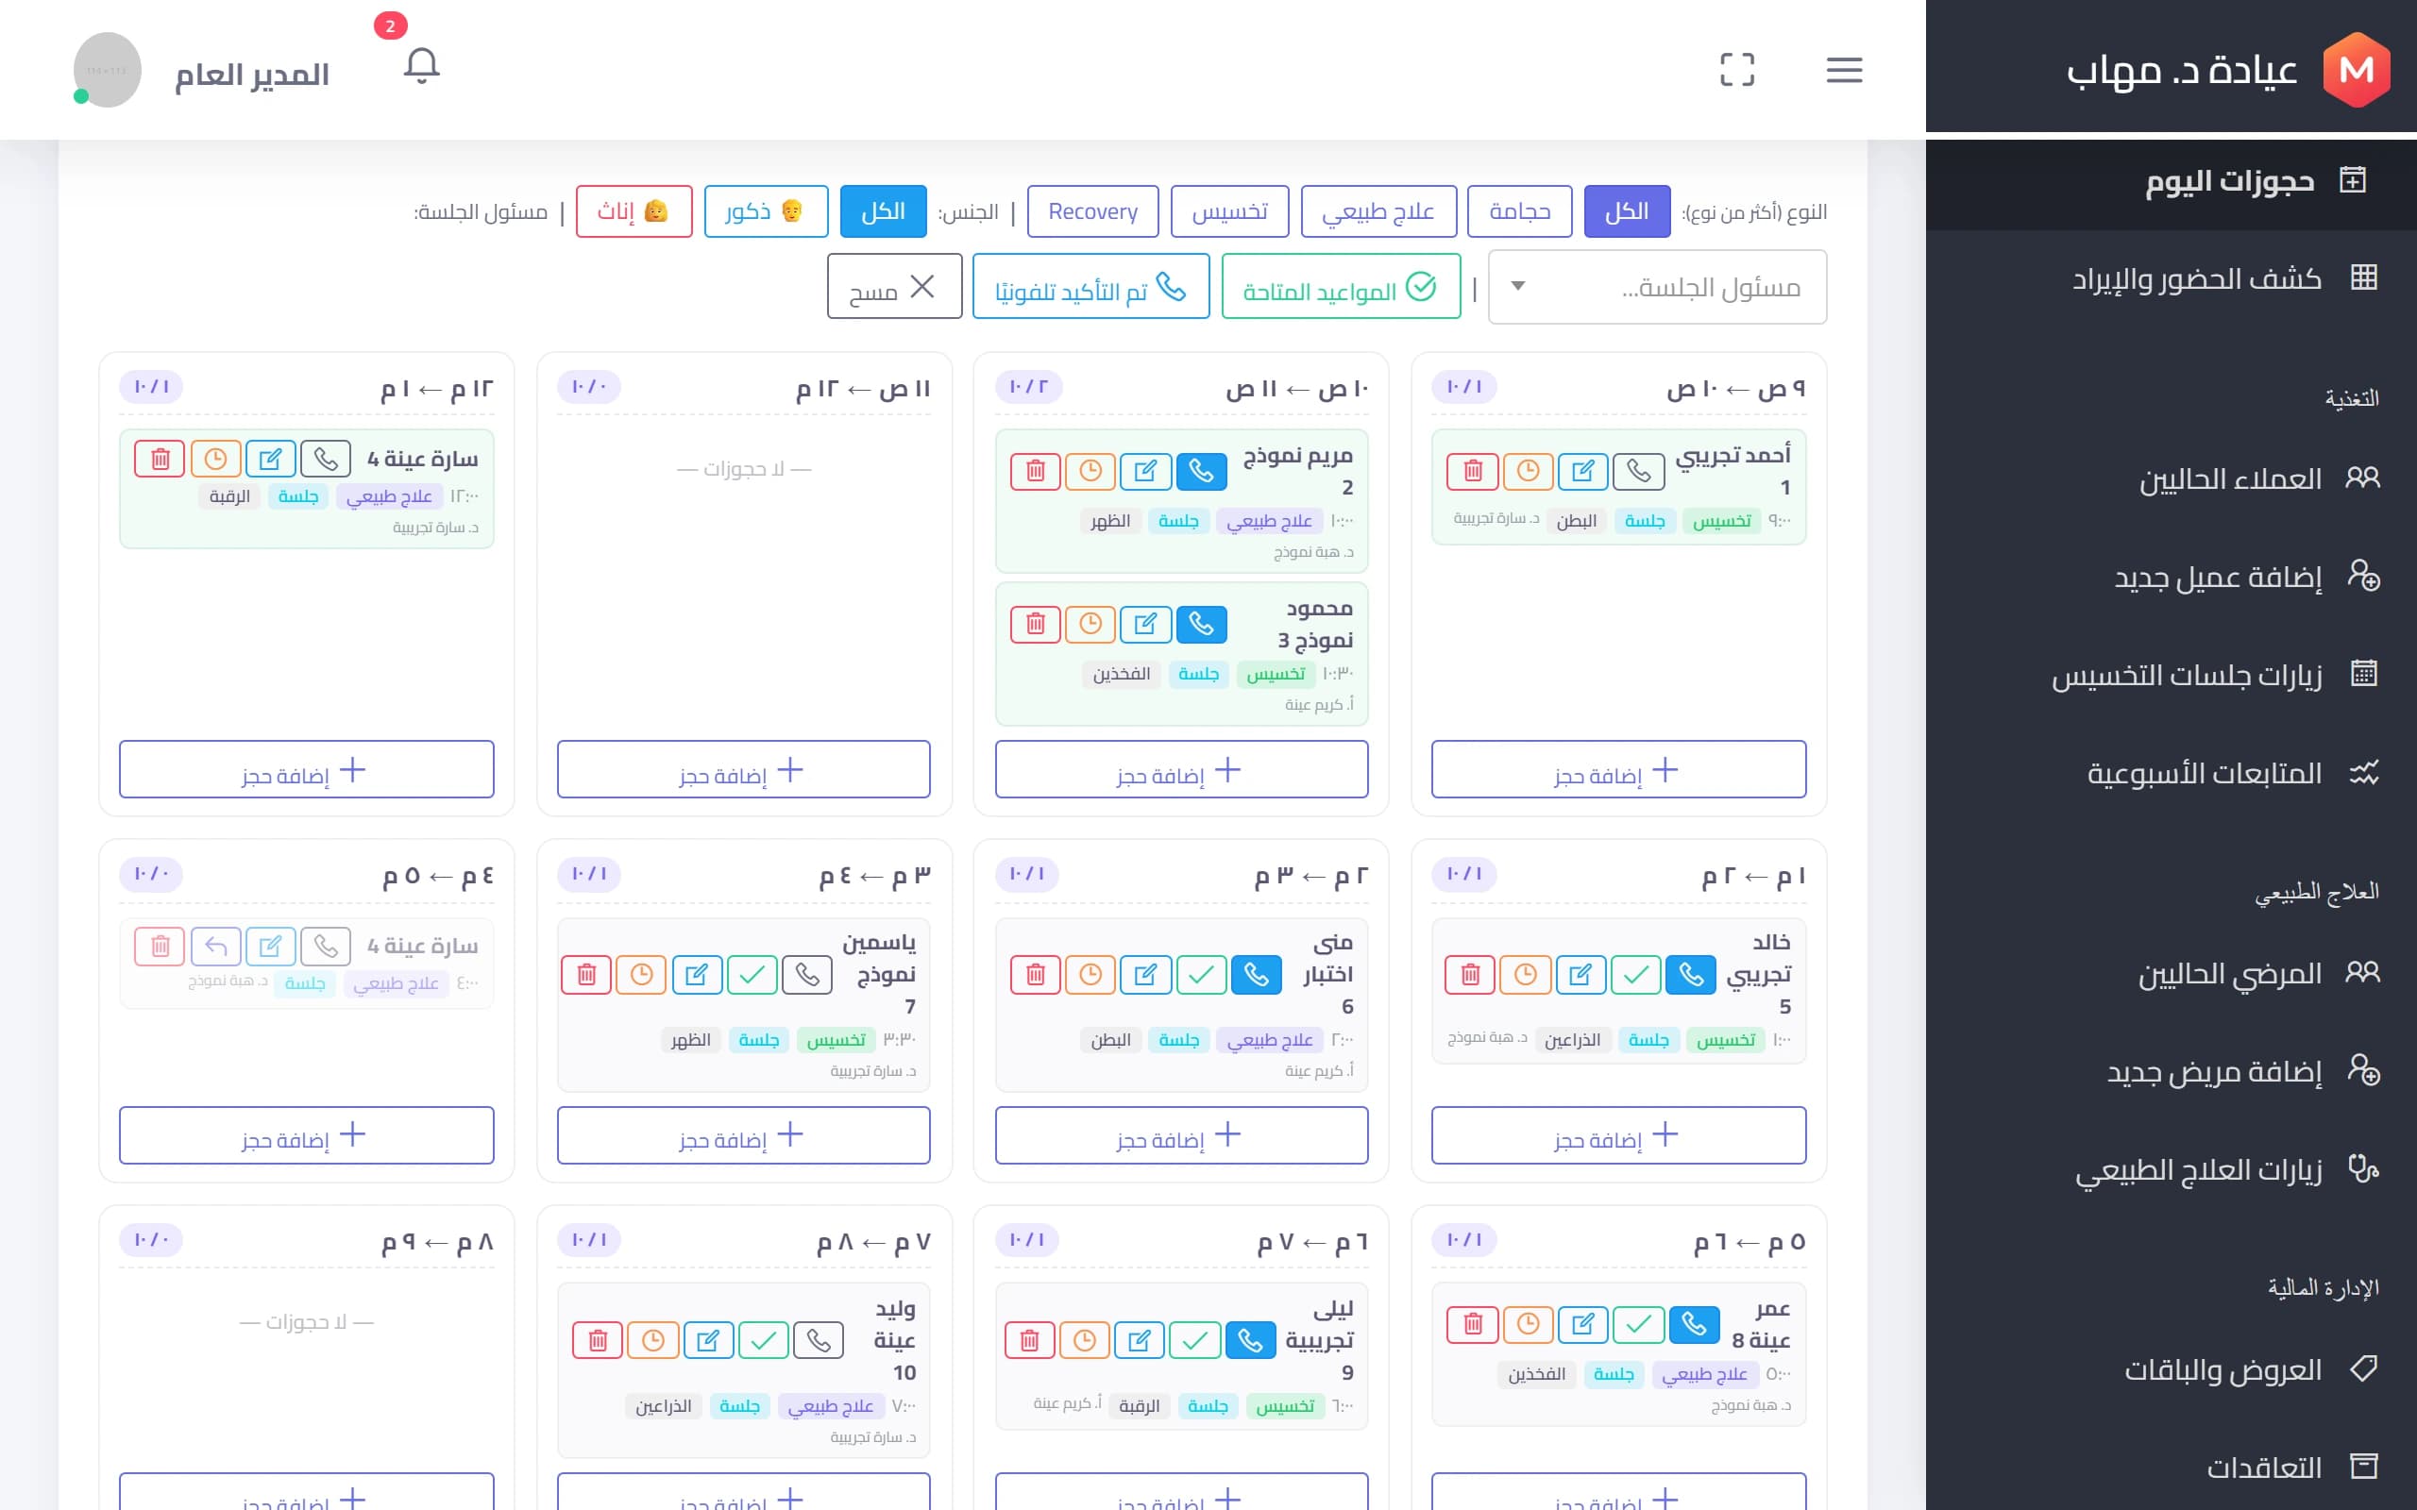Click blue phone icon for مريم نموذج 2
The height and width of the screenshot is (1510, 2417).
point(1201,470)
